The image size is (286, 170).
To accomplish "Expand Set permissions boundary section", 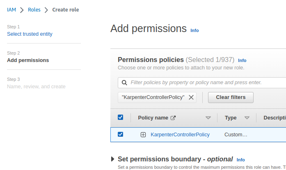I will pyautogui.click(x=113, y=159).
